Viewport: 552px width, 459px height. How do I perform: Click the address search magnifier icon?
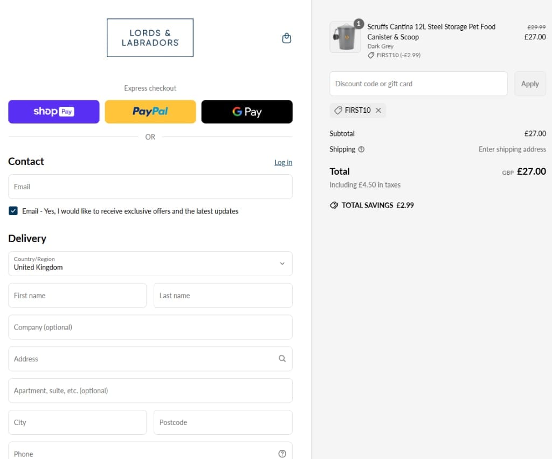(x=282, y=359)
